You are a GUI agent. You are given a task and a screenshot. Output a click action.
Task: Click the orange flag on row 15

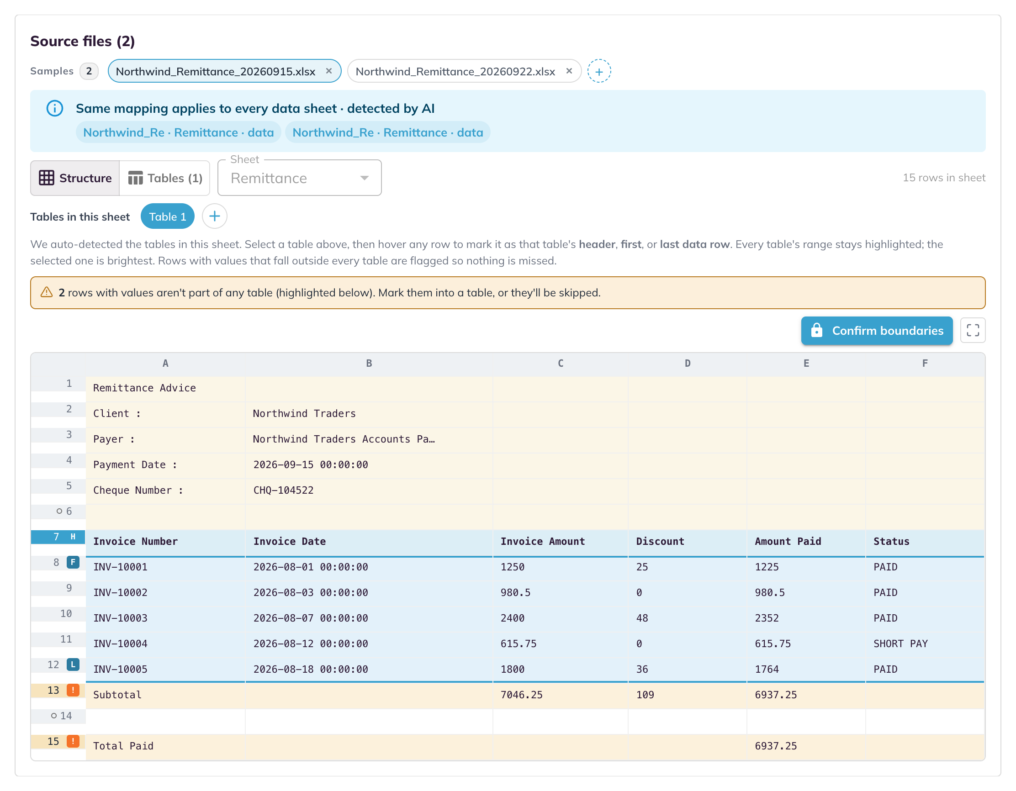tap(73, 741)
